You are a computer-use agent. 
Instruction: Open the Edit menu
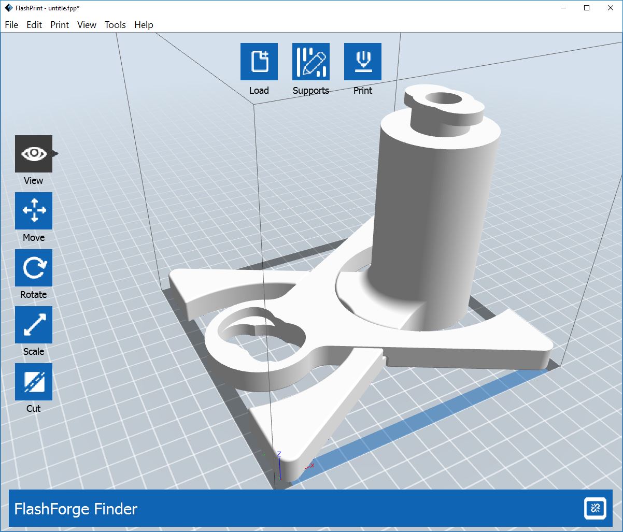[34, 25]
